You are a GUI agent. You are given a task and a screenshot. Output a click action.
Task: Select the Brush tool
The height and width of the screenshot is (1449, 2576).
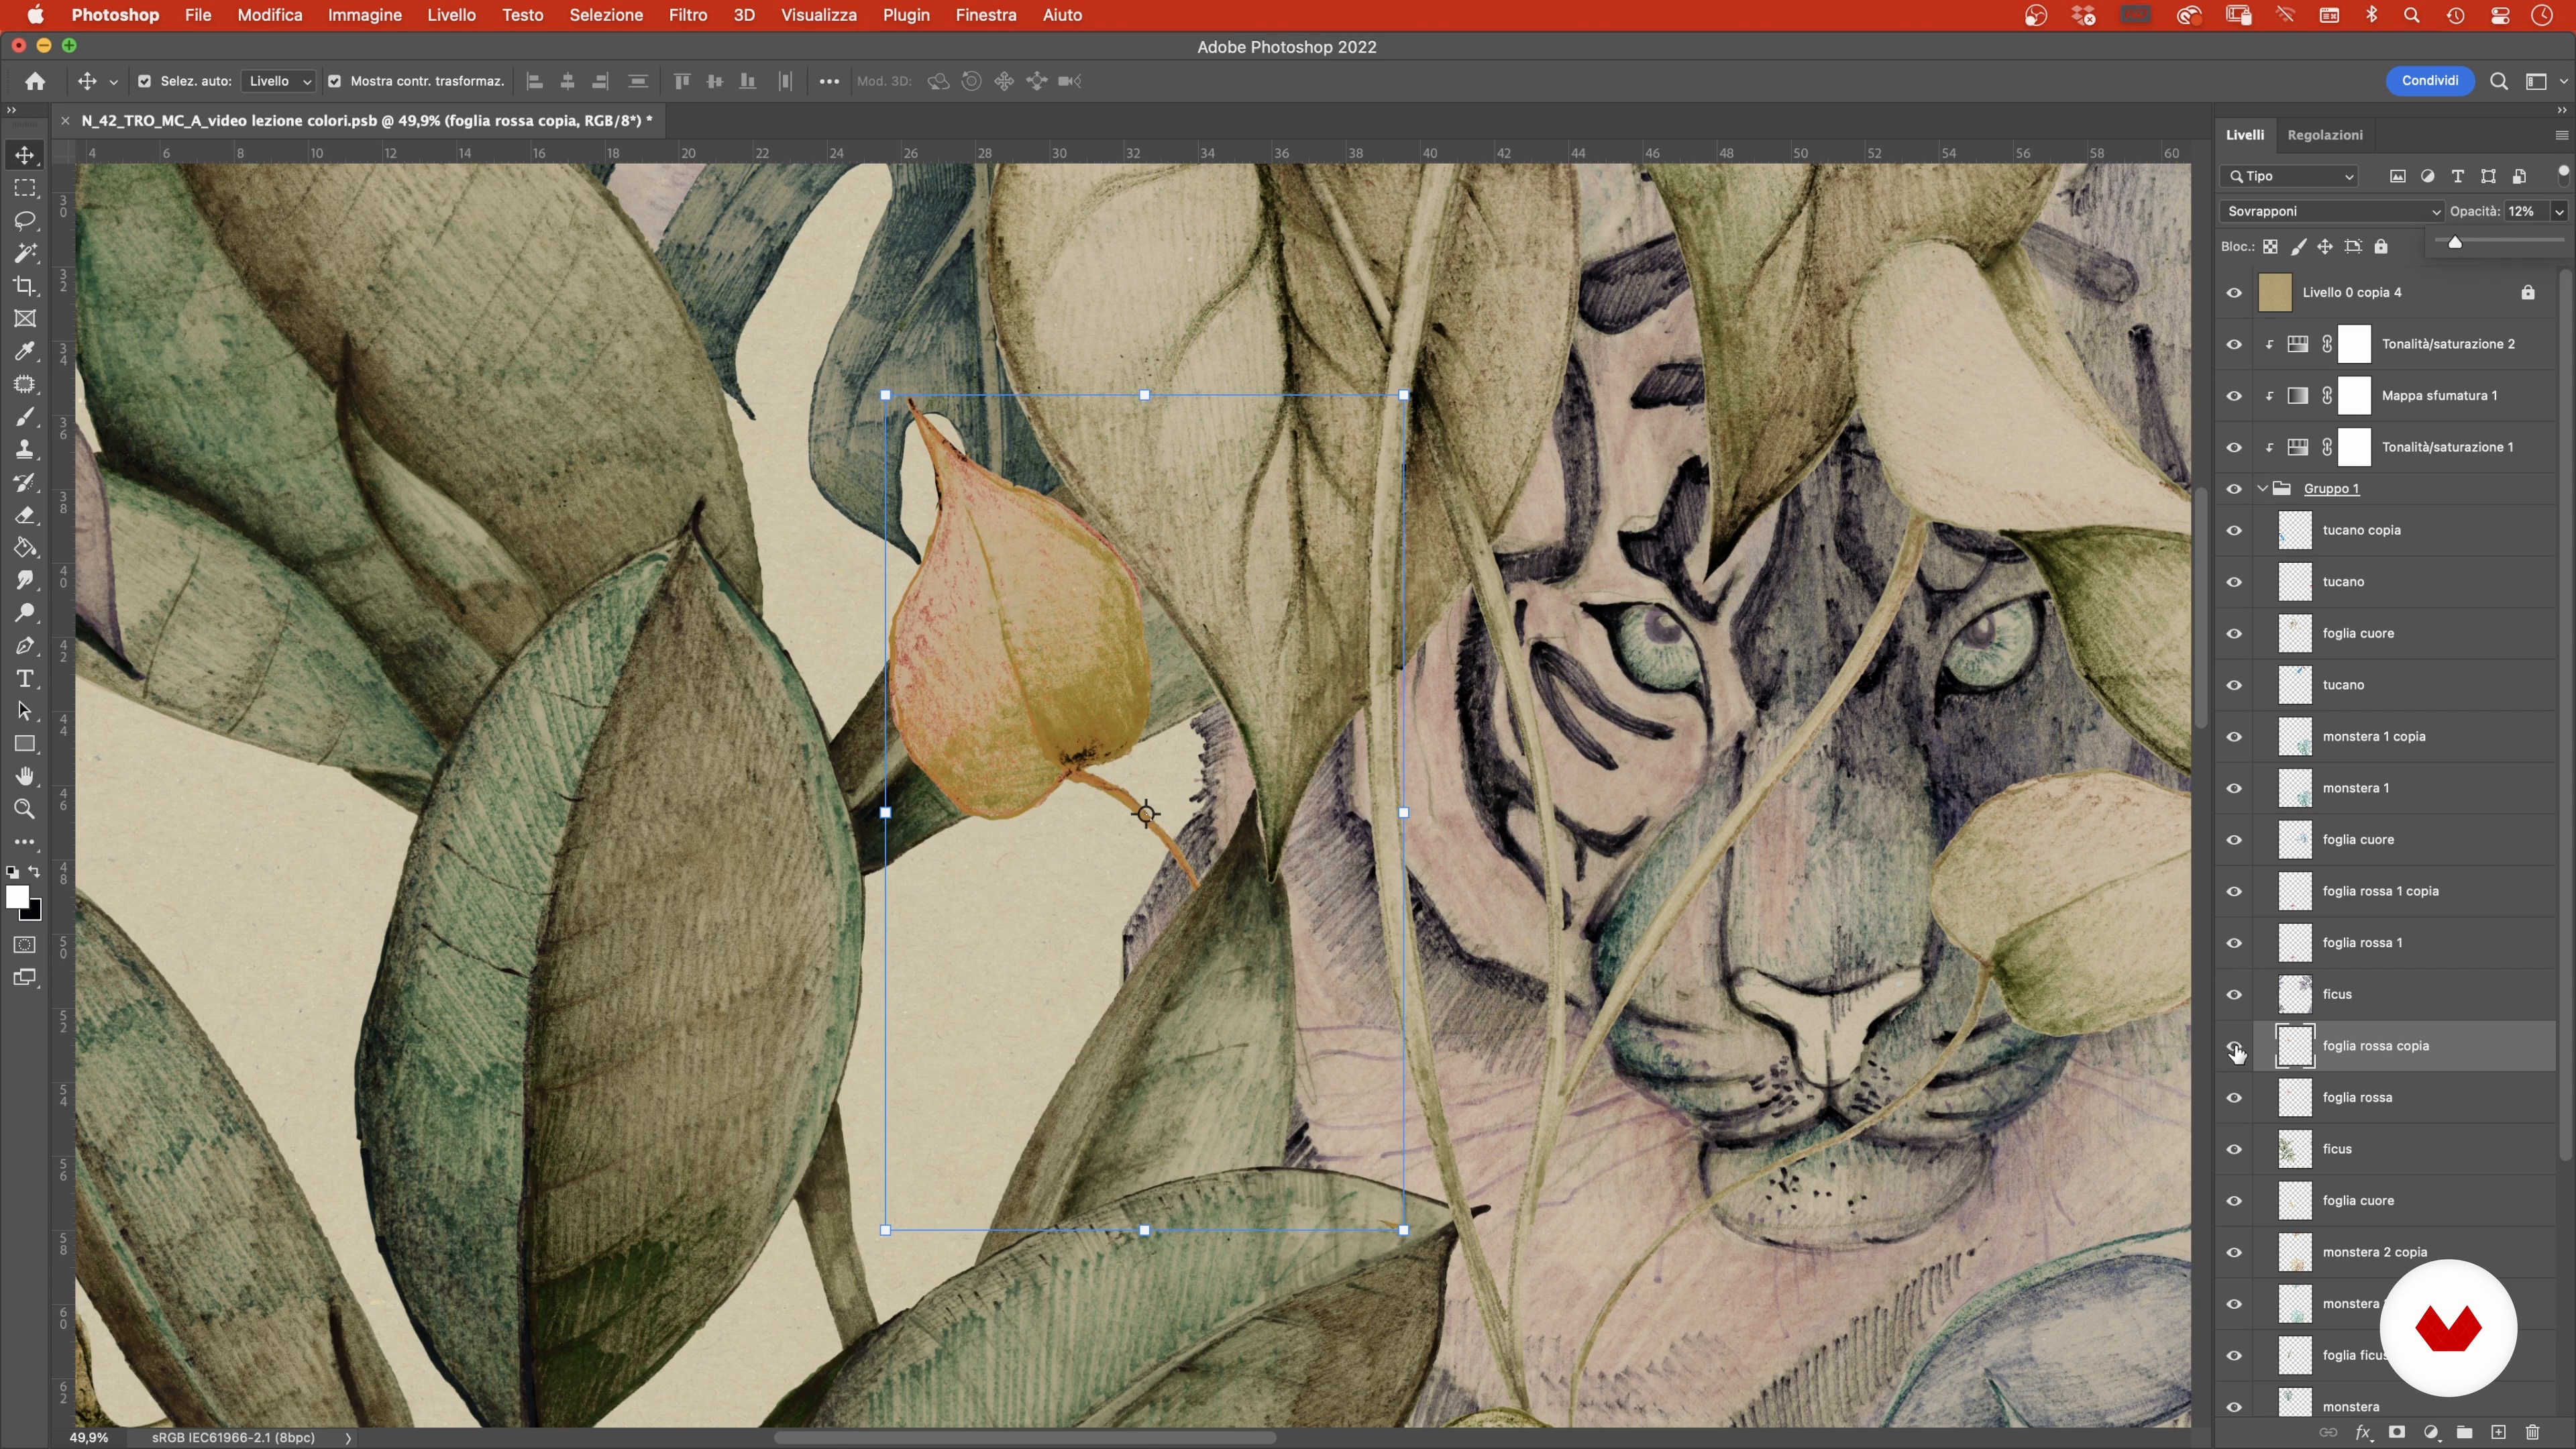[x=25, y=417]
